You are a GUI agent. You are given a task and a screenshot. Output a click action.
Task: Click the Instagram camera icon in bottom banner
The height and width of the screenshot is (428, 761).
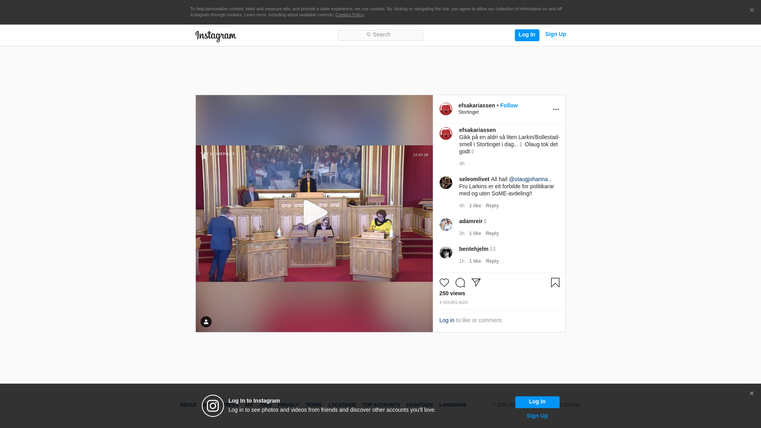[213, 406]
